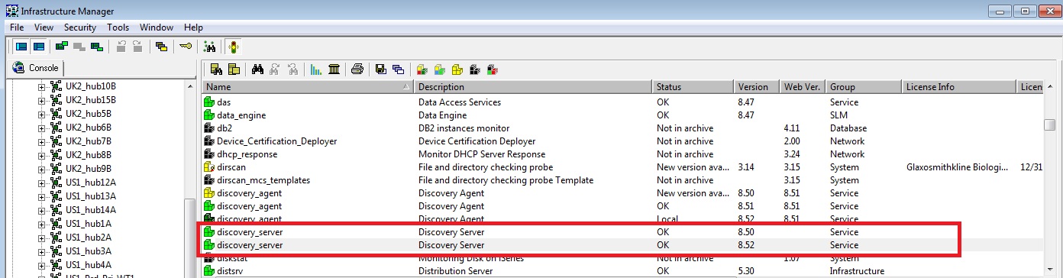This screenshot has height=278, width=1063.
Task: Expand the UK2_hub10B tree node
Action: [42, 86]
